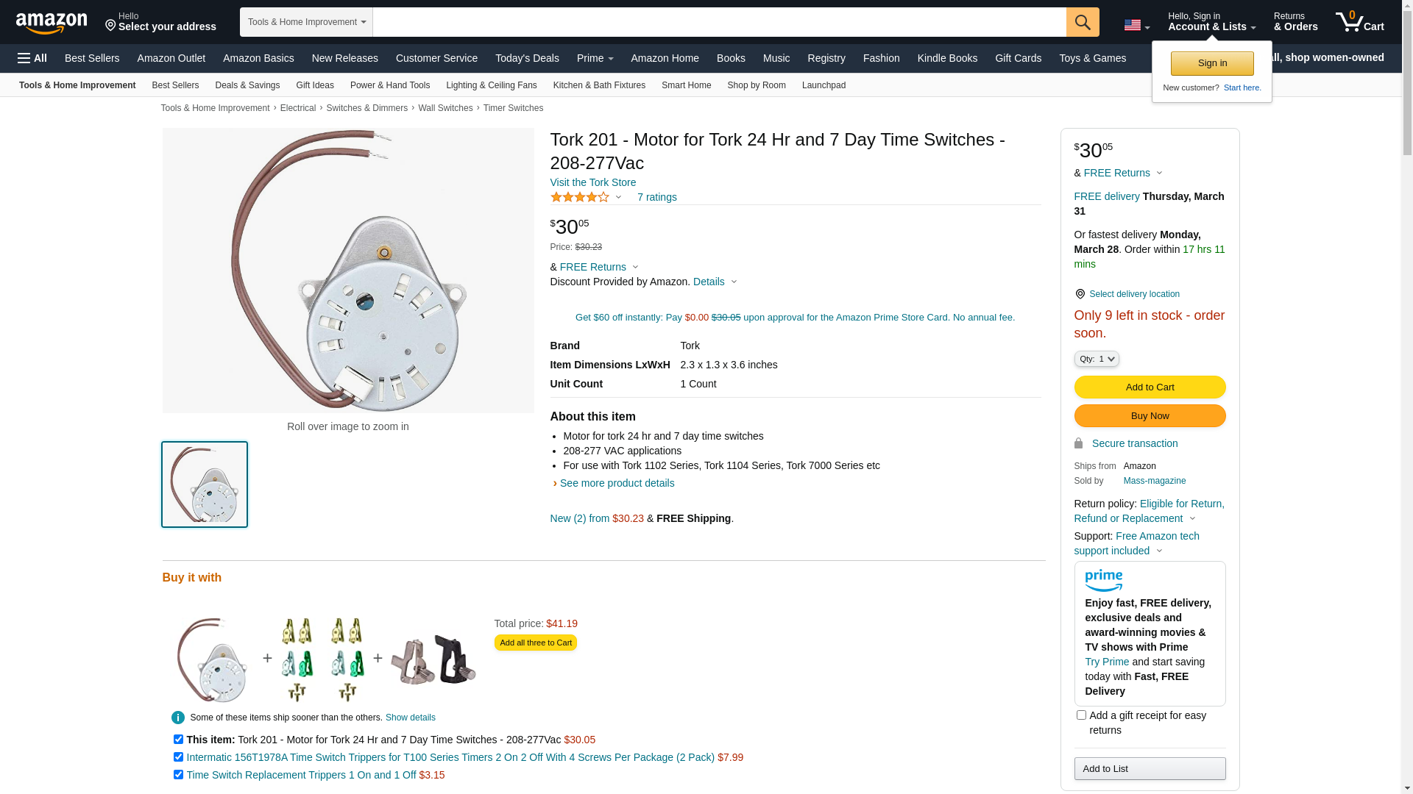Open the All hamburger menu
The width and height of the screenshot is (1413, 794).
coord(32,58)
